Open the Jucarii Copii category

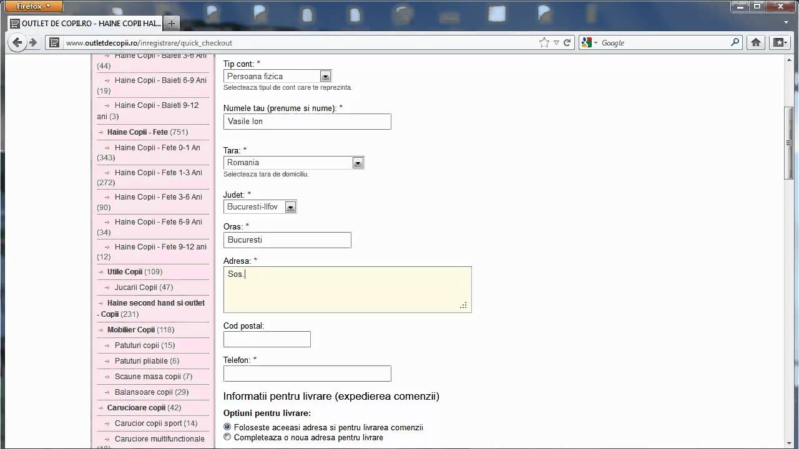pos(136,287)
